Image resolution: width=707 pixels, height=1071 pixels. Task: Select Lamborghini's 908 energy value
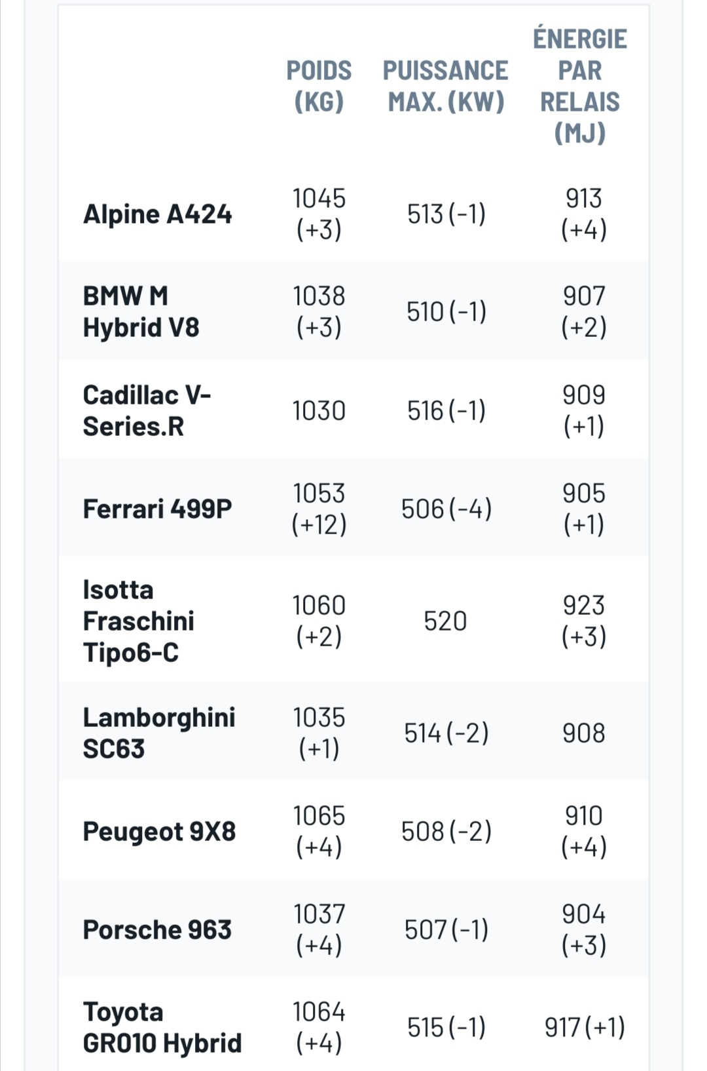coord(583,733)
